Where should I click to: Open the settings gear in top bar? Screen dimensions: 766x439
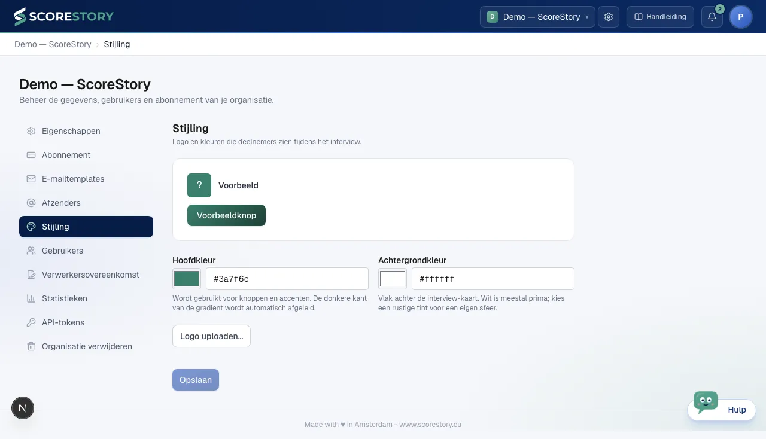609,17
